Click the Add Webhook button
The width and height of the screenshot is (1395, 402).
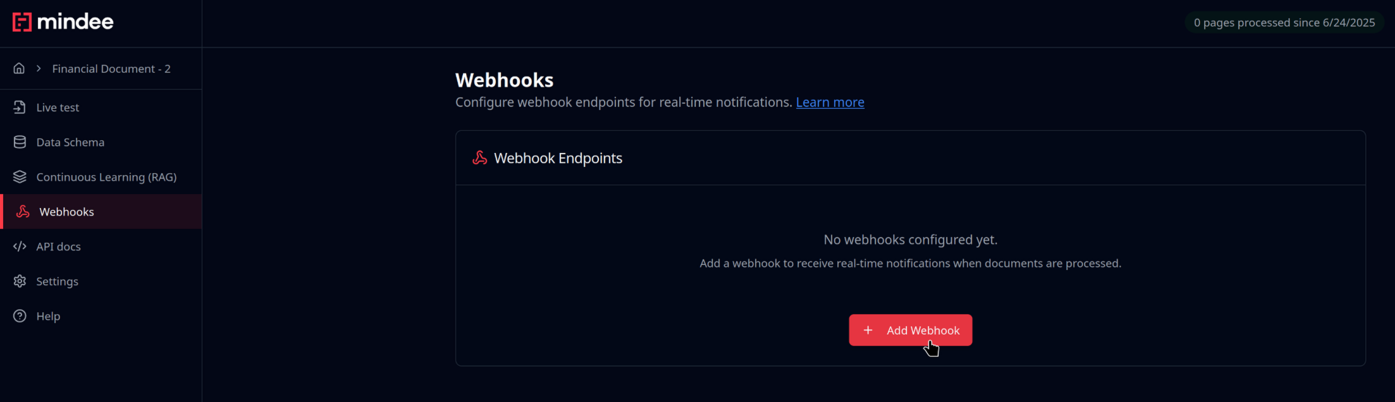pos(910,330)
